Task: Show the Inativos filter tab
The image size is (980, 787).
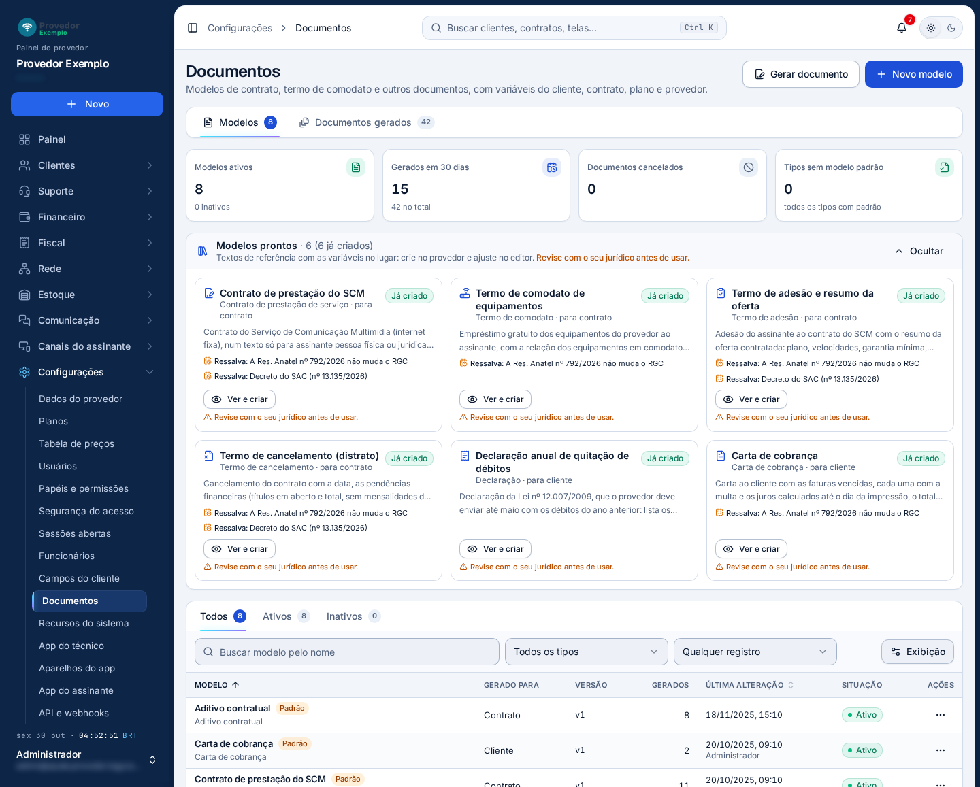Action: click(353, 616)
